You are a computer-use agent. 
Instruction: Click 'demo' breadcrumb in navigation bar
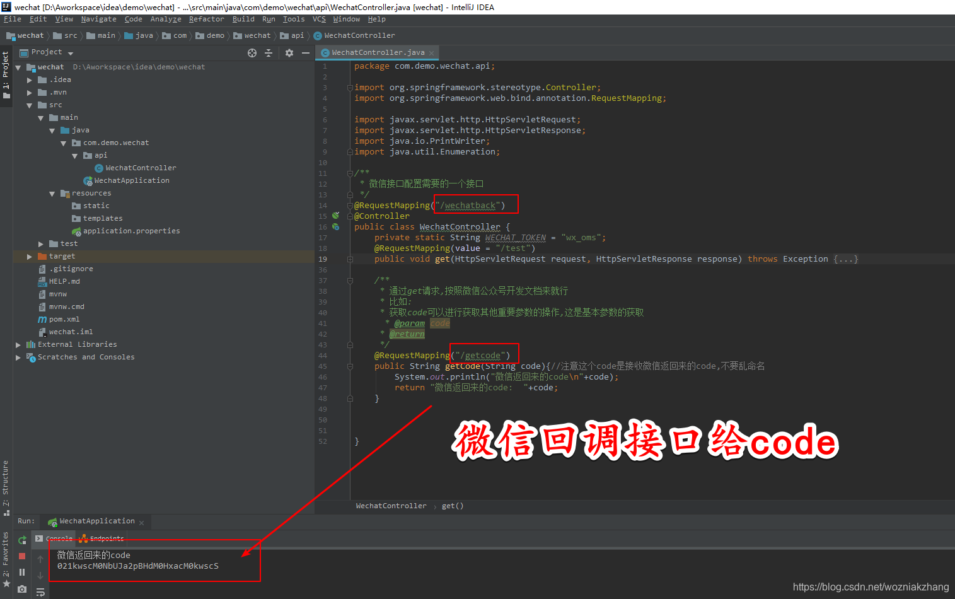pyautogui.click(x=210, y=36)
